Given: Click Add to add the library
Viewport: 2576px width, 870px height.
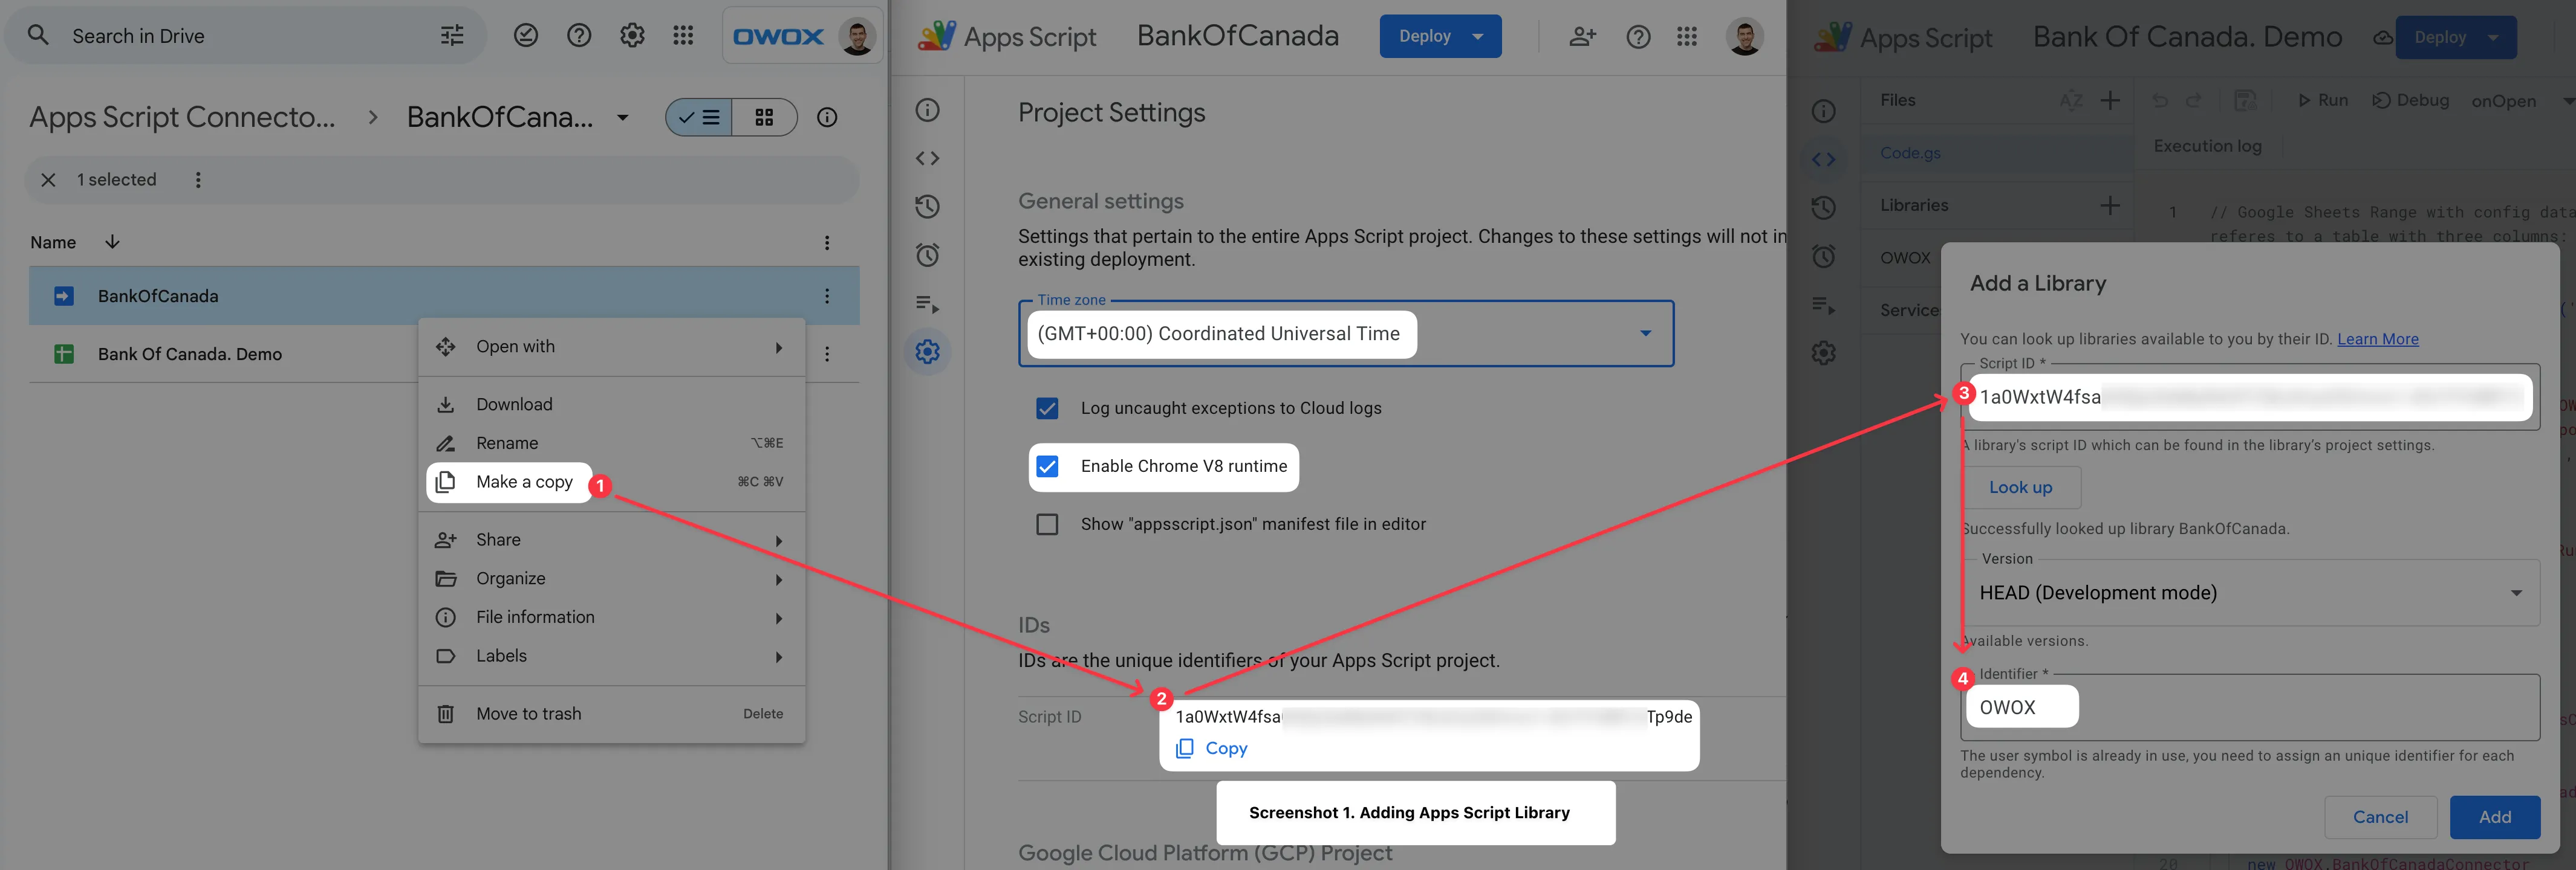Looking at the screenshot, I should (2494, 817).
